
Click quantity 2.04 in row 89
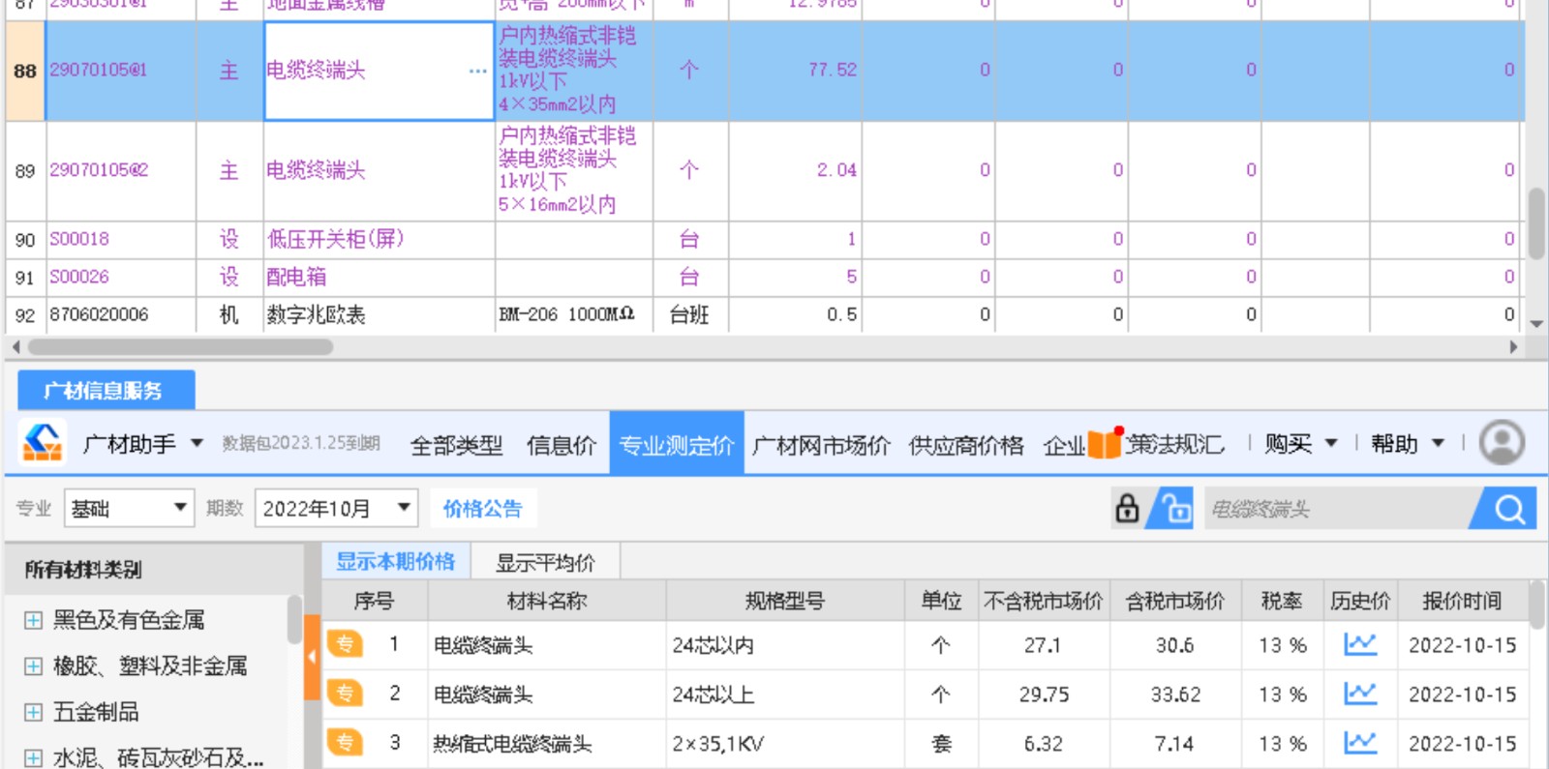click(836, 170)
